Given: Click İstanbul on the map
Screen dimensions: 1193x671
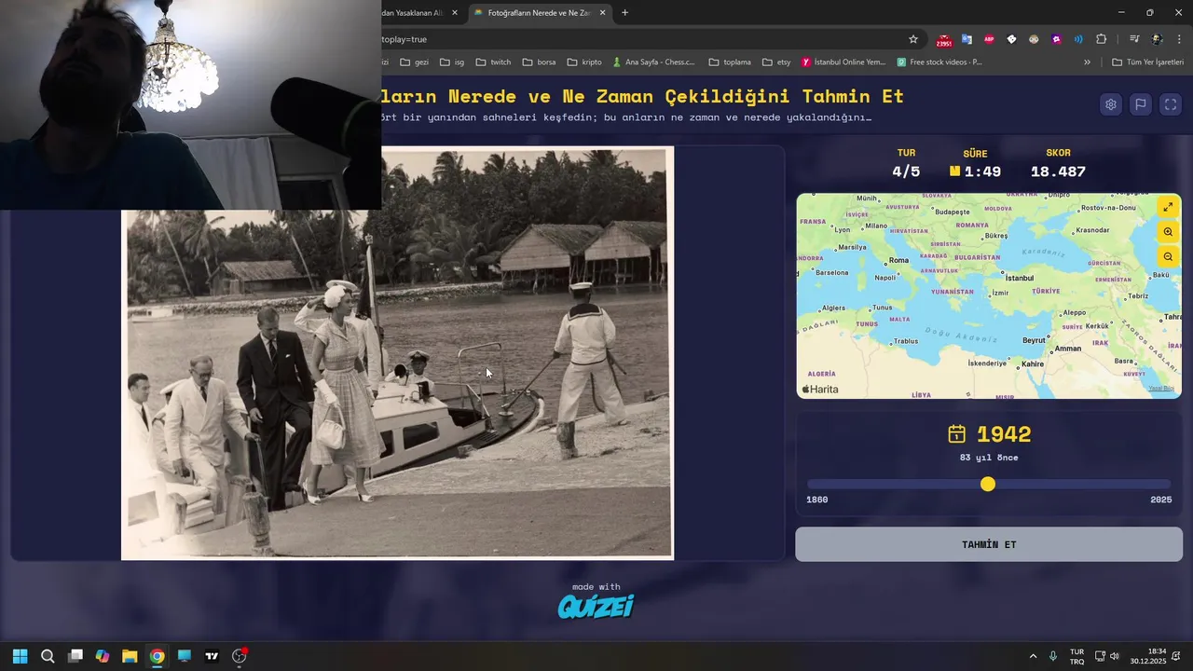Looking at the screenshot, I should click(1020, 278).
